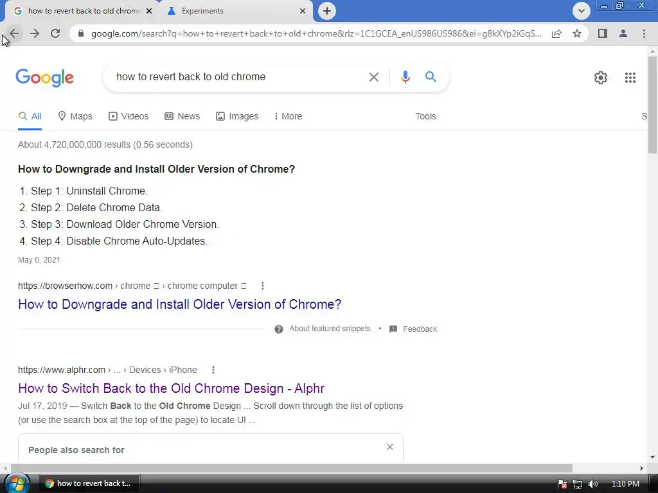
Task: Open alphr result's three-dot options
Action: [x=213, y=370]
